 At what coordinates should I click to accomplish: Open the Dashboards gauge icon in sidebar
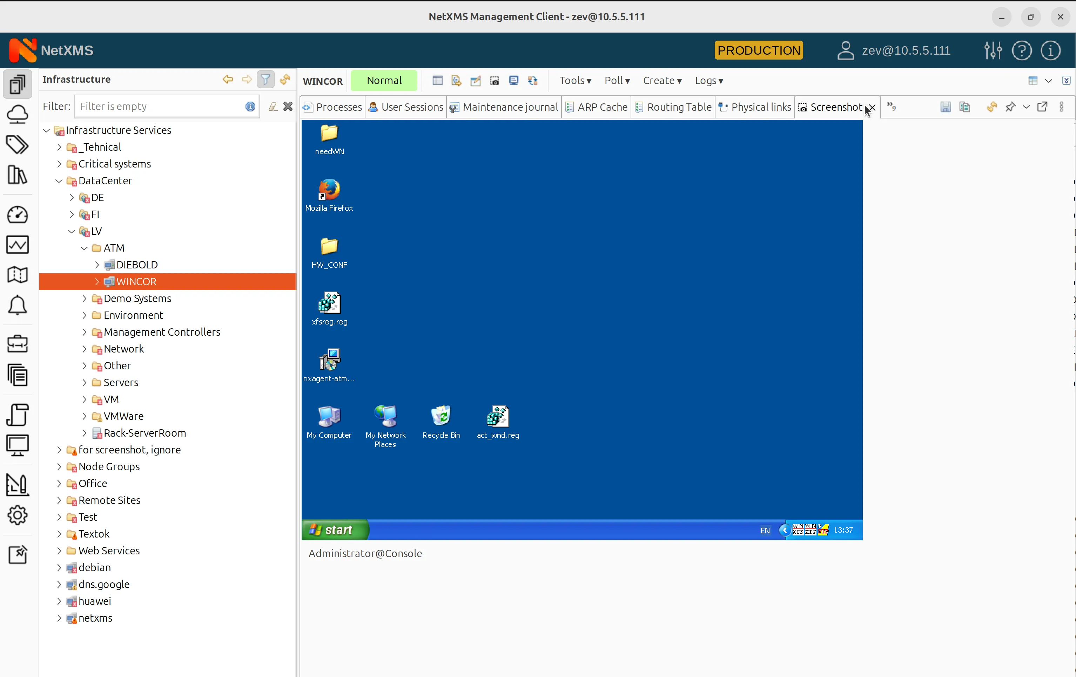tap(18, 215)
